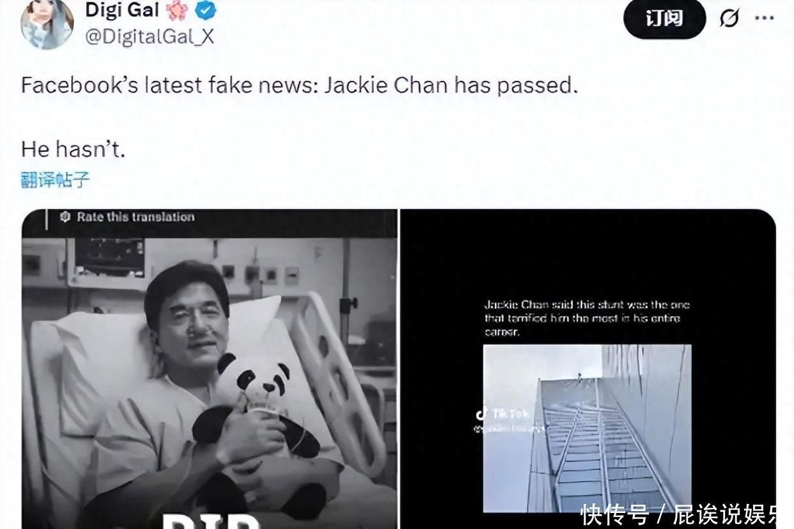794x529 pixels.
Task: Click the Rate this translation label
Action: pos(136,217)
